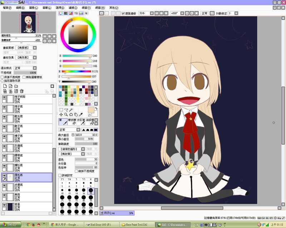
Task: Select the move layer tool
Action: (x=61, y=115)
